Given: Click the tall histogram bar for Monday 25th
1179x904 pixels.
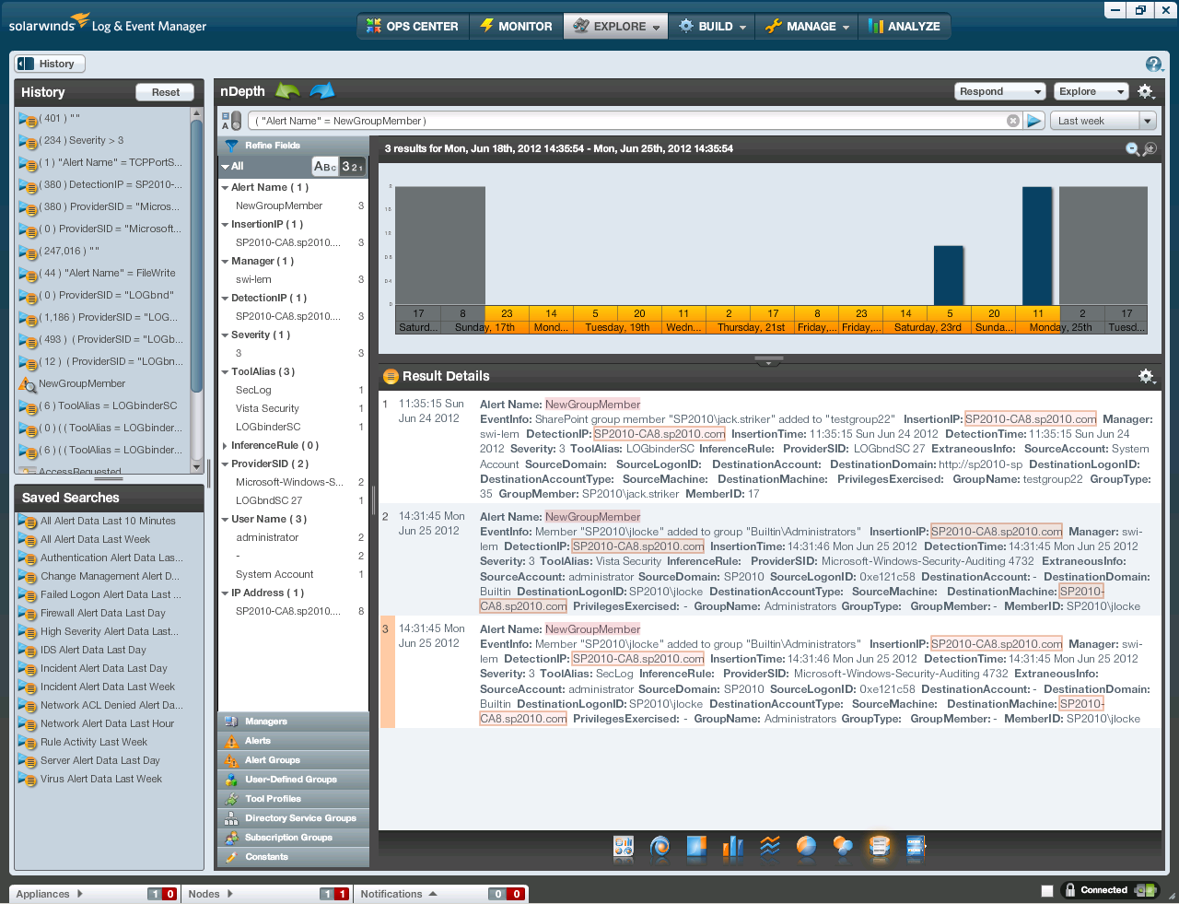Looking at the screenshot, I should coord(1037,246).
